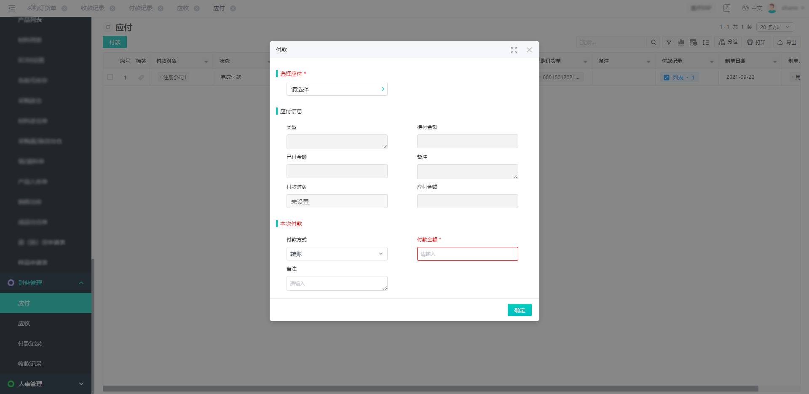Maximize the 付款 dialog with fullscreen icon

514,50
